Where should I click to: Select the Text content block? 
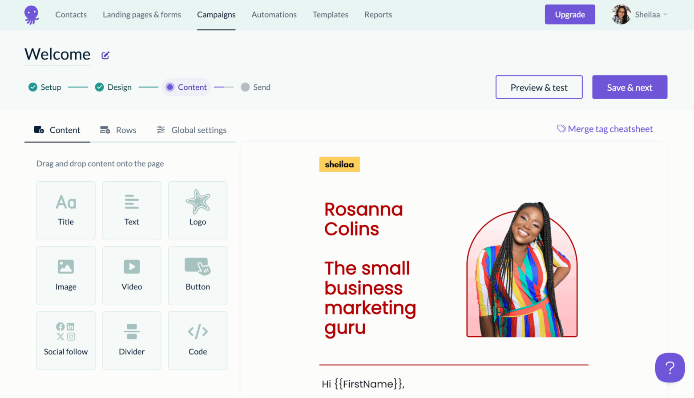pos(132,211)
